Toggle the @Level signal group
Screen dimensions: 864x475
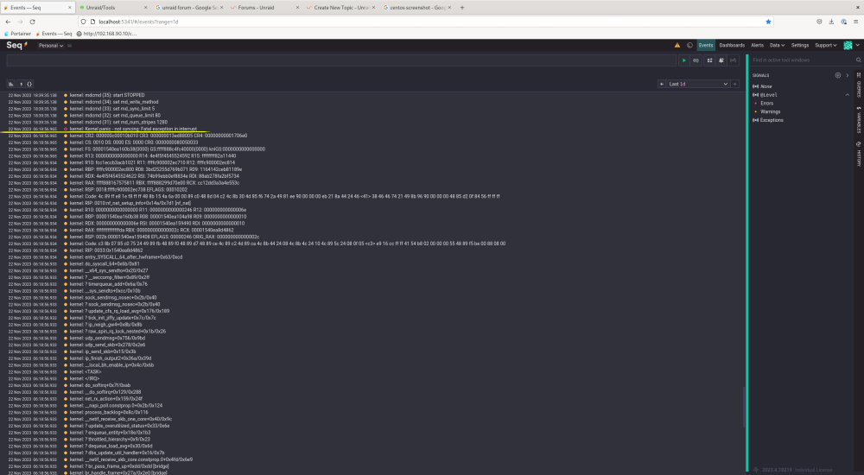(x=765, y=95)
